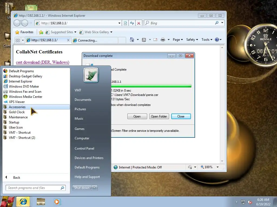Close the http://192.168.1.1/ tab
Image resolution: width=277 pixels, height=207 pixels.
tap(68, 40)
